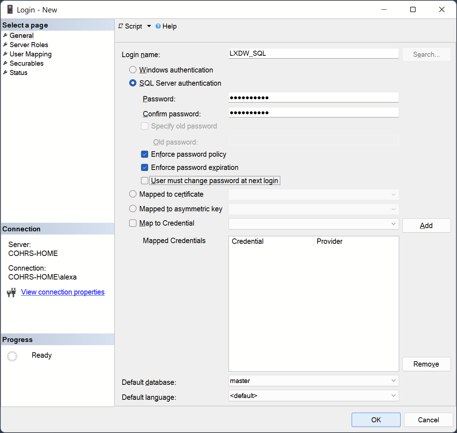The image size is (457, 433).
Task: Click the wrench icon next to General
Action: [5, 35]
